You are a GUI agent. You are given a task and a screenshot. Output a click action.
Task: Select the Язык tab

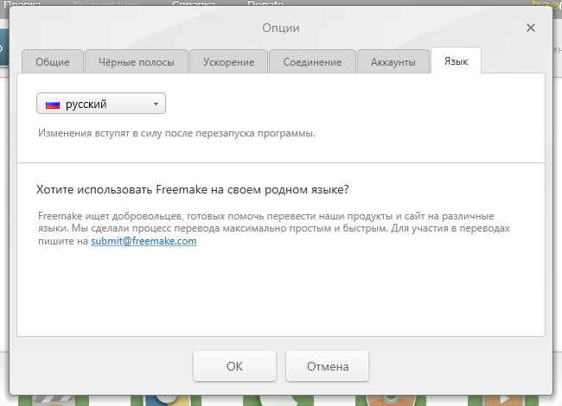click(x=456, y=60)
